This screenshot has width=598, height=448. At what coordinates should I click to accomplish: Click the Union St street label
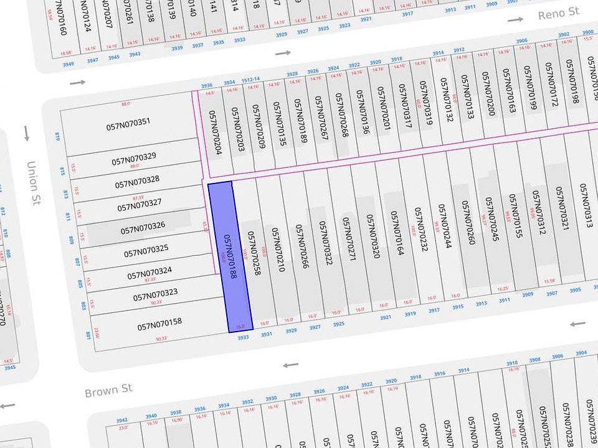pyautogui.click(x=34, y=183)
